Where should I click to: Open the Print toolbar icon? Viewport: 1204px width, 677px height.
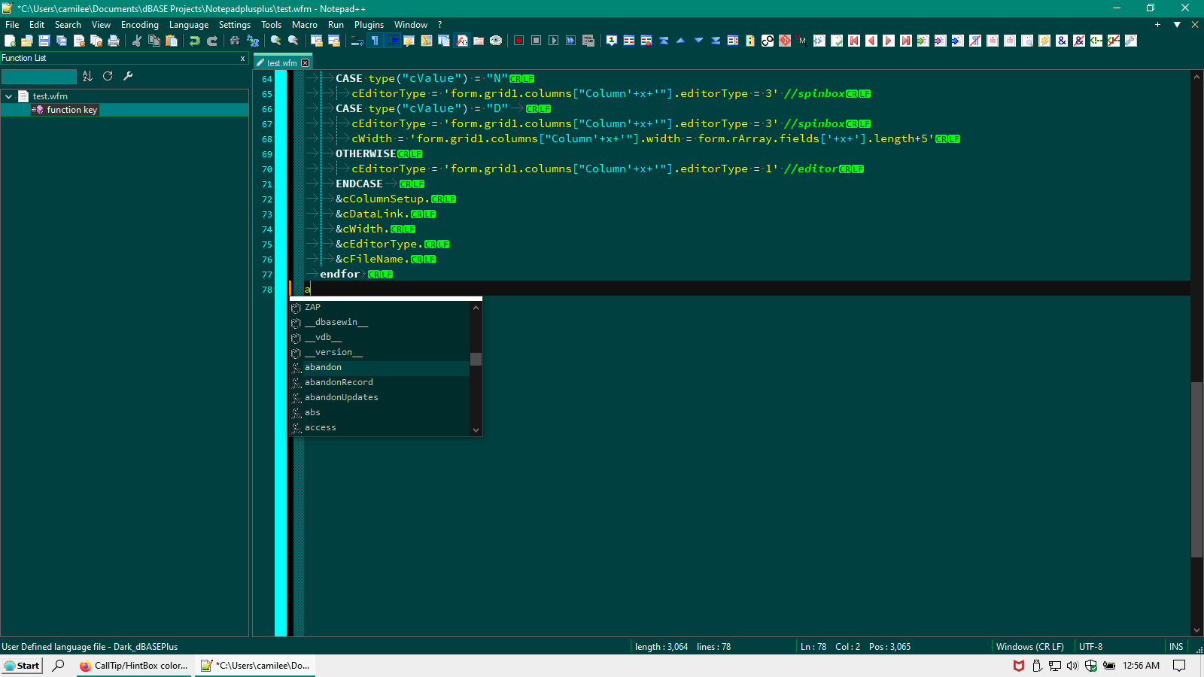click(x=113, y=41)
